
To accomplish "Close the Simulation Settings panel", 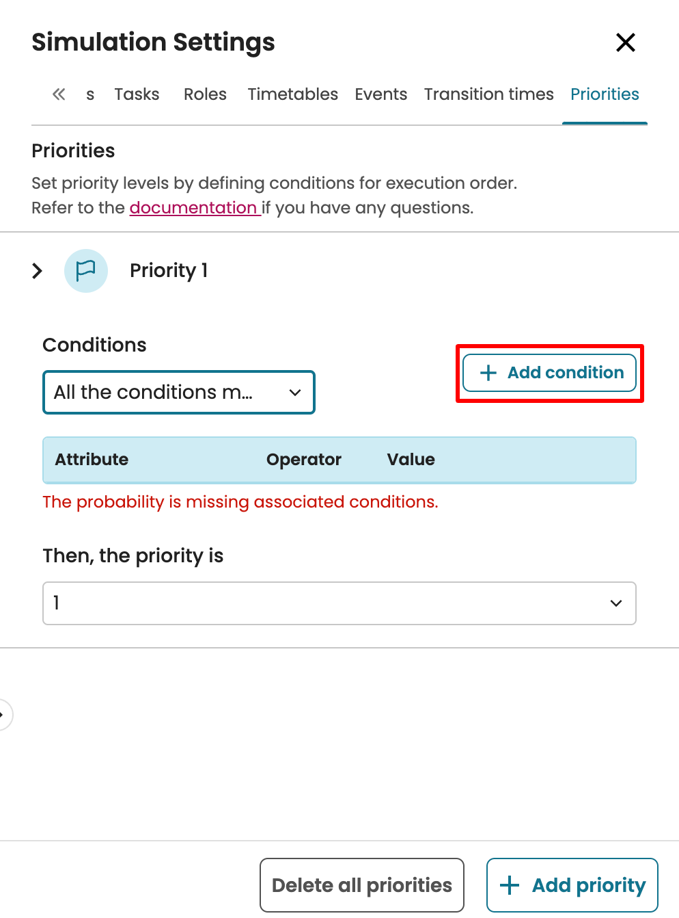I will 625,42.
